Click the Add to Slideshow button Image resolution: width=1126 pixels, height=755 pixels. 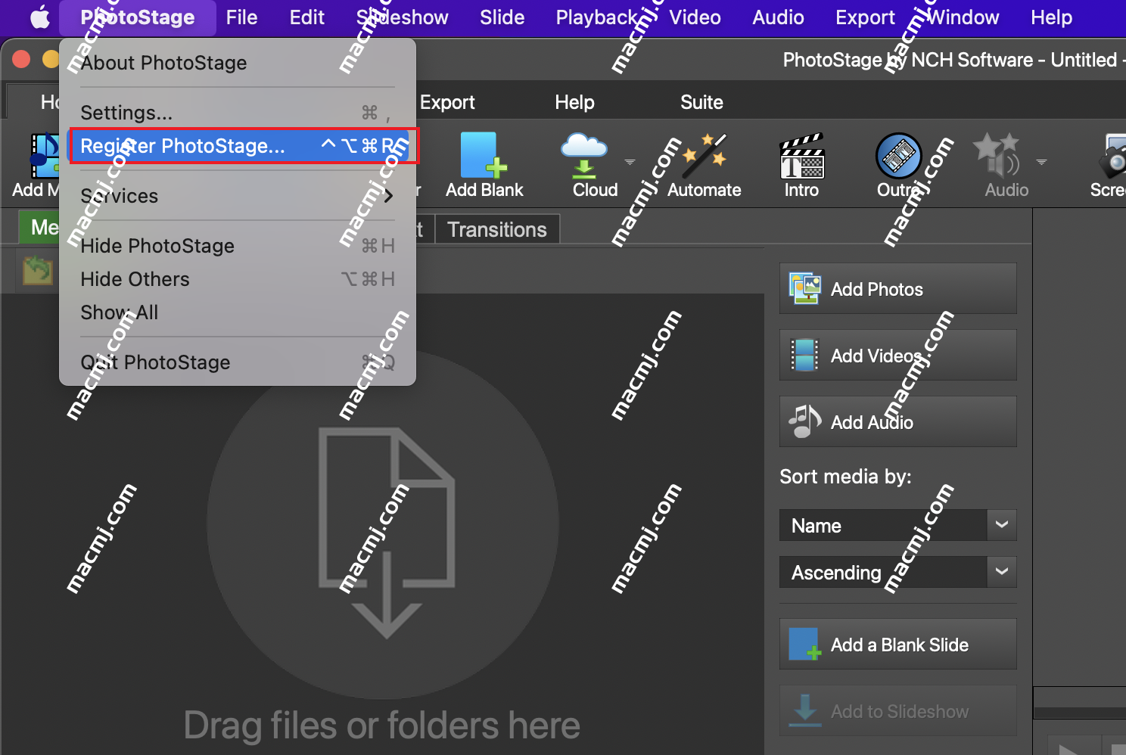tap(897, 711)
